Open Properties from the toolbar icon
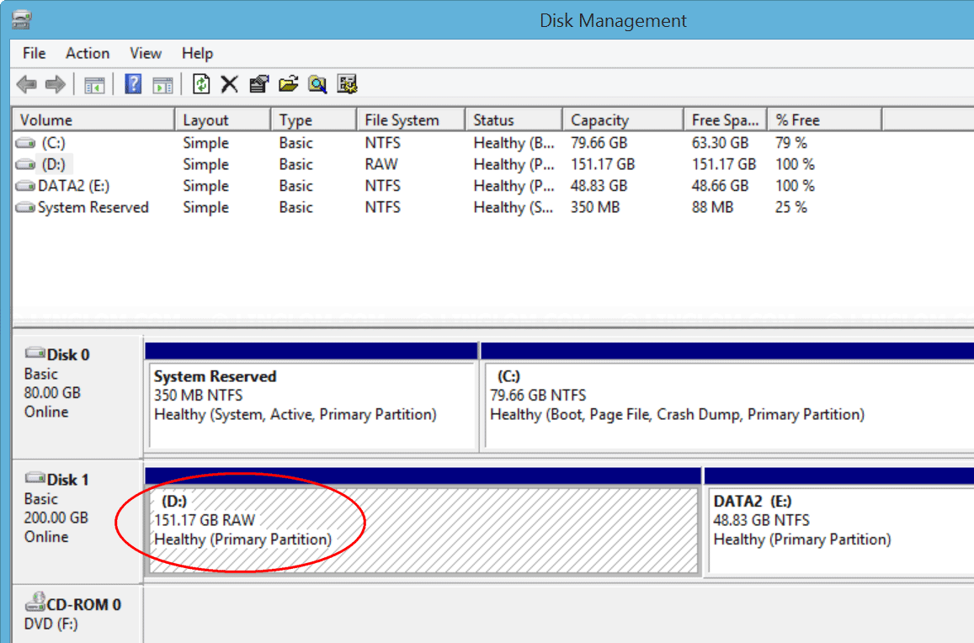Viewport: 974px width, 643px height. coord(259,84)
